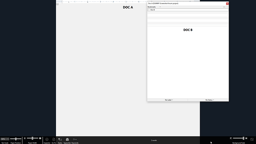Image resolution: width=256 pixels, height=144 pixels.
Task: Open the Inspector panel icon
Action: [x=47, y=139]
